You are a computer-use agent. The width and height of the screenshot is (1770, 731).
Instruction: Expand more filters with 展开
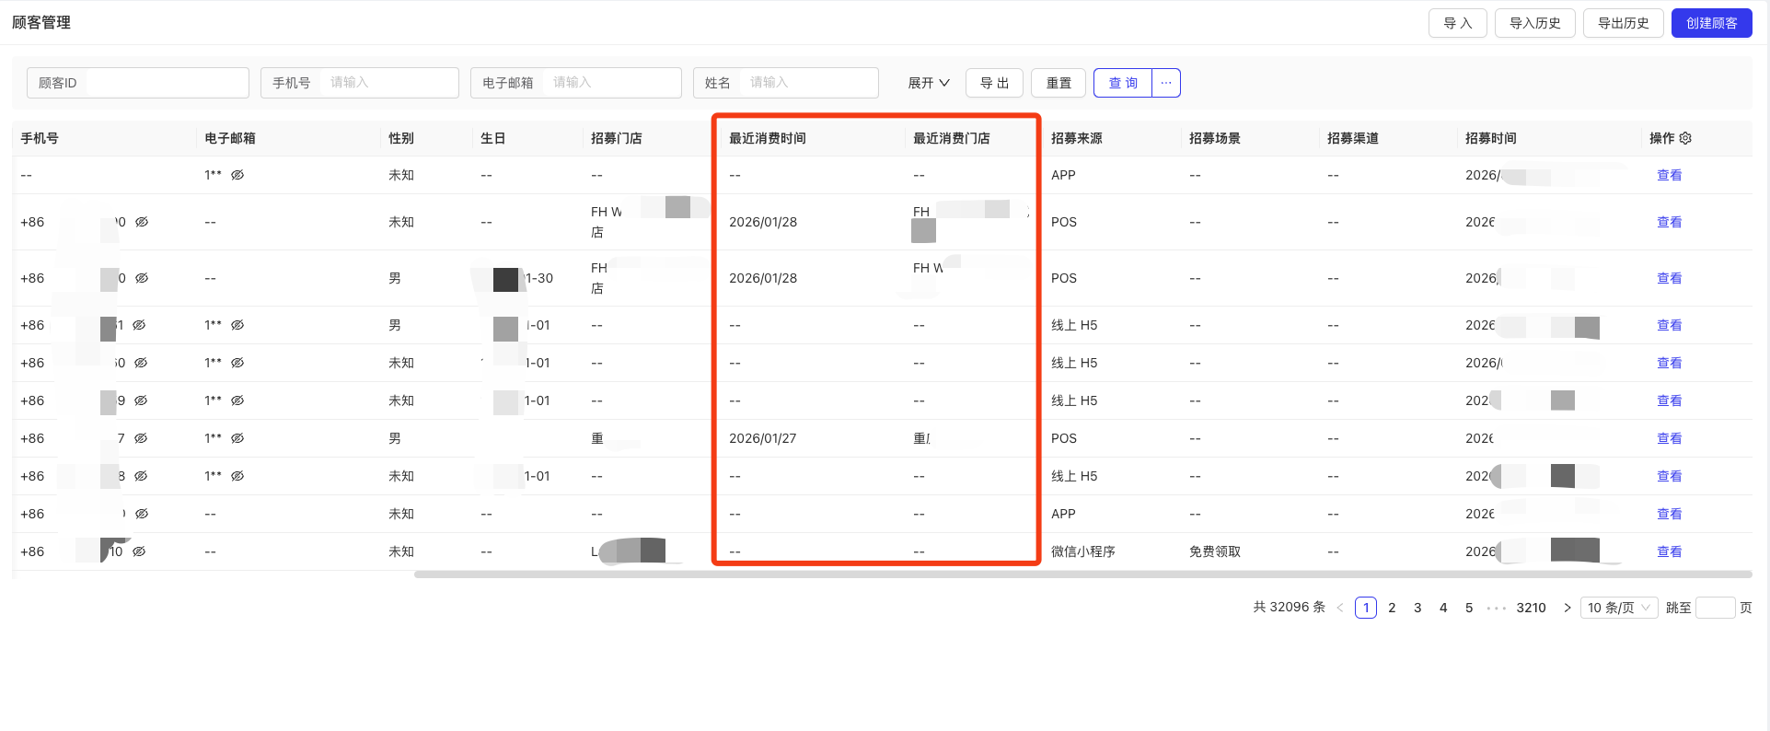928,83
